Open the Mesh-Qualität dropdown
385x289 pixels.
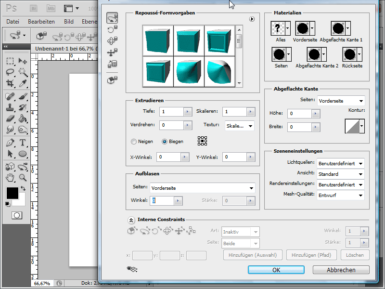pos(341,195)
